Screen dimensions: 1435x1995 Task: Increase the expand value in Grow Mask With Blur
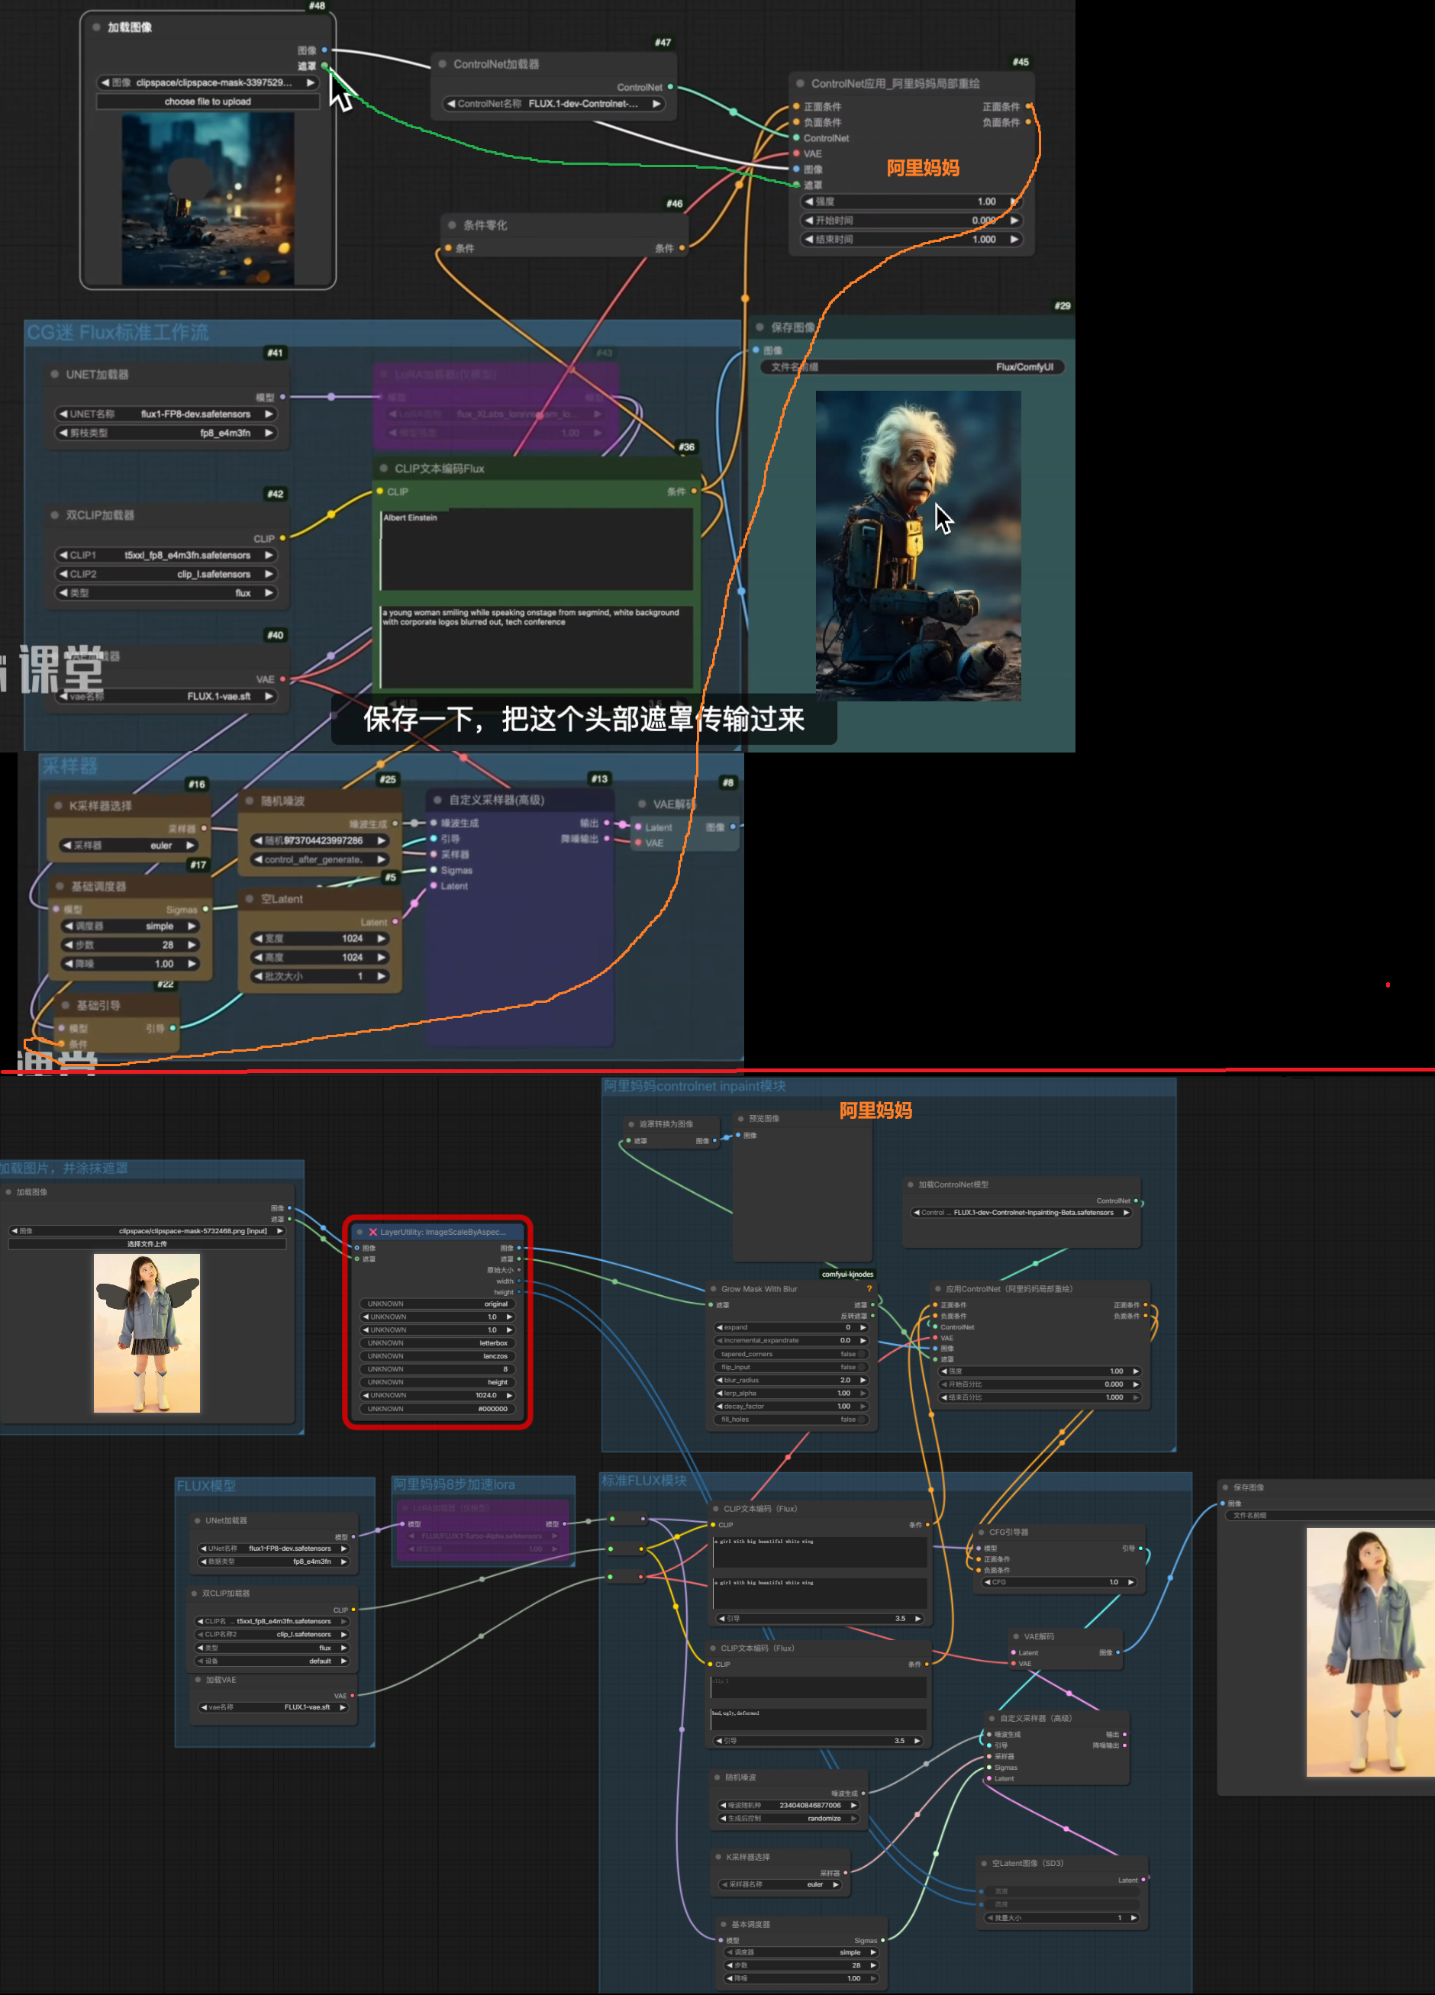coord(863,1327)
